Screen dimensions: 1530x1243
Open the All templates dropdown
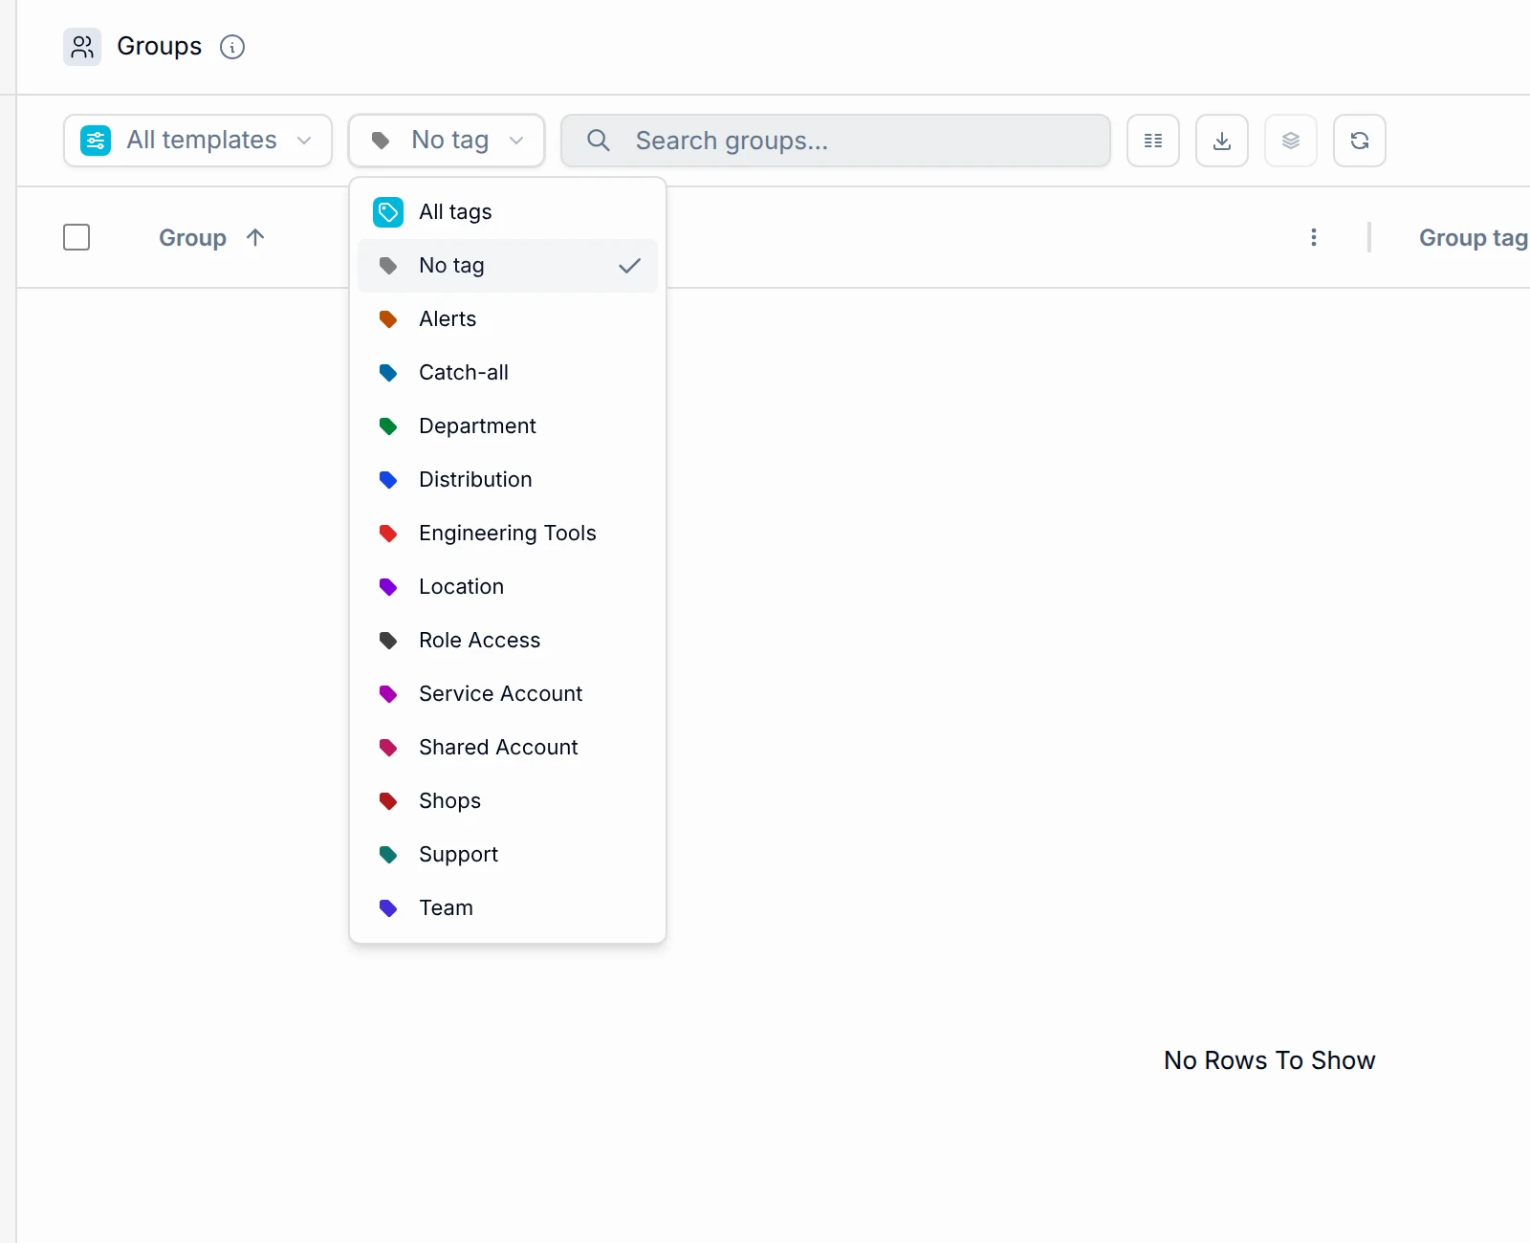pyautogui.click(x=198, y=141)
